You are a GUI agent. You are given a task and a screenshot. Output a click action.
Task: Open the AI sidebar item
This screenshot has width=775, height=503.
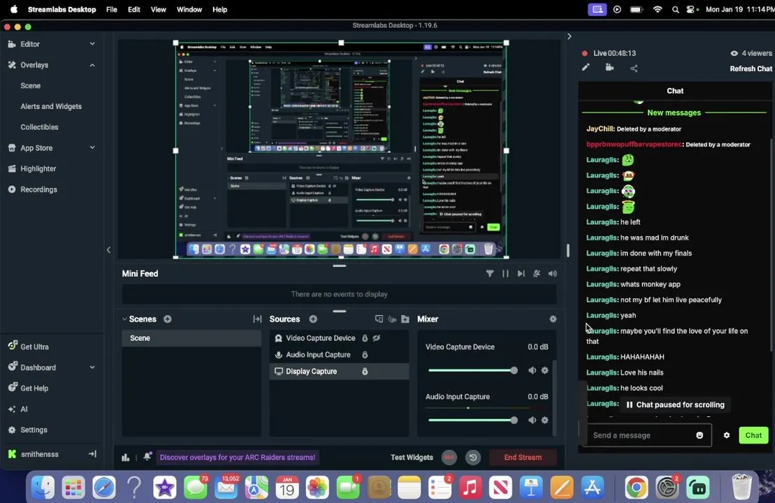[24, 409]
